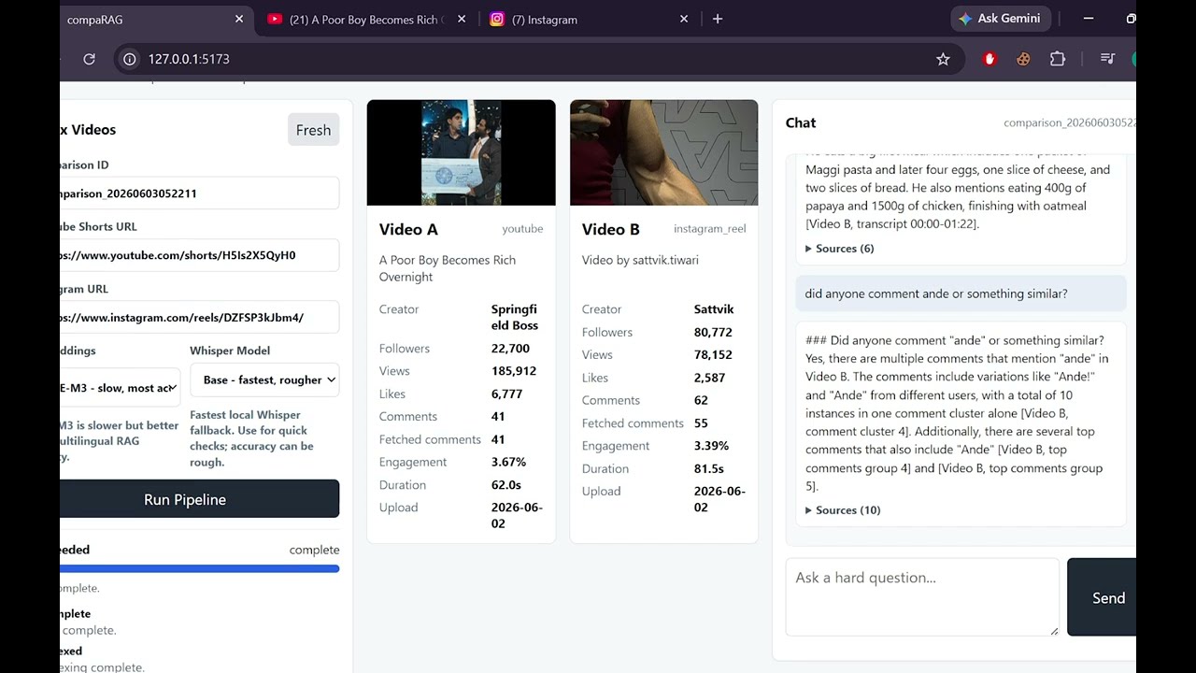Open the Embeddings model dropdown

coord(120,387)
